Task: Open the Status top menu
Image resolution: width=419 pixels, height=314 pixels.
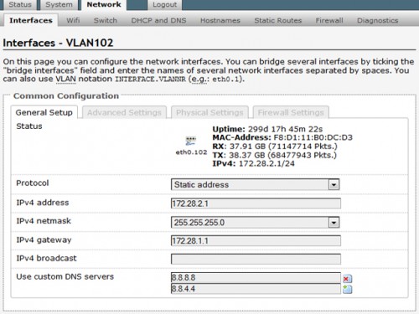Action: (20, 5)
